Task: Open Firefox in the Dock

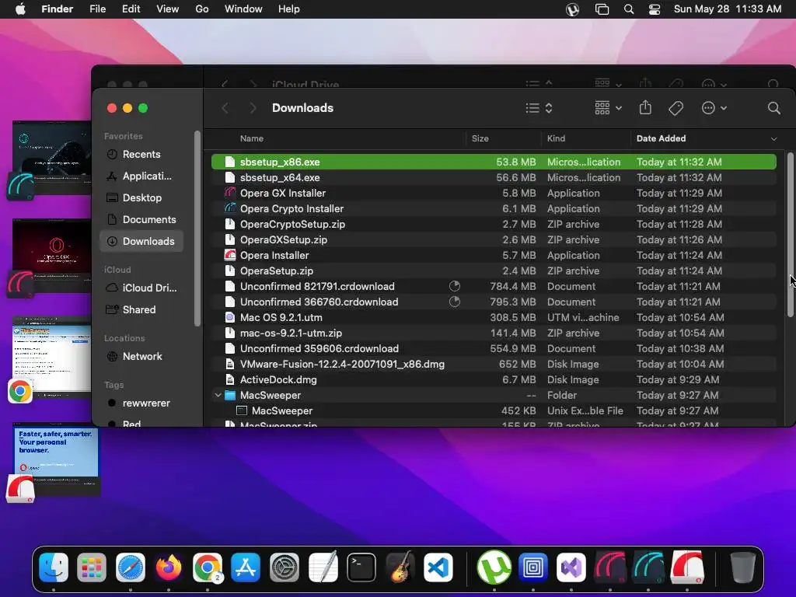Action: 169,567
